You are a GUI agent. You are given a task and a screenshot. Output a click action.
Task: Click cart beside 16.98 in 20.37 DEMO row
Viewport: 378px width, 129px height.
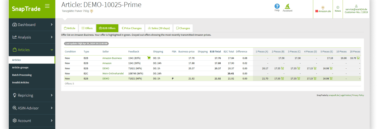(x=331, y=68)
